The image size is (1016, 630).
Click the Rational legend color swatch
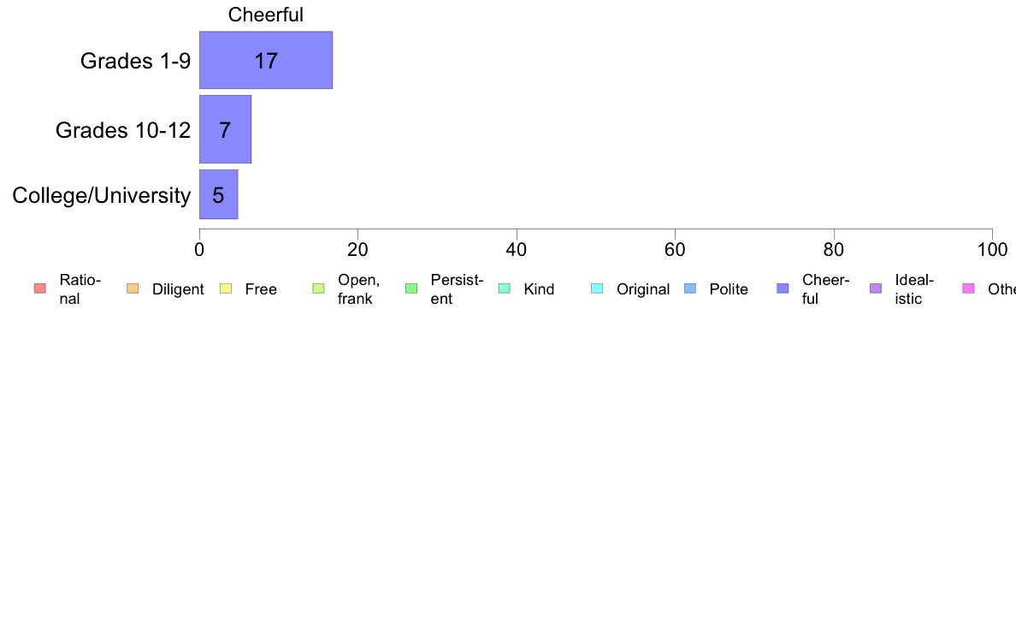(x=39, y=288)
